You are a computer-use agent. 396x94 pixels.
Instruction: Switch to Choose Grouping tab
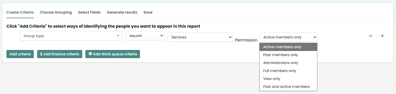point(56,12)
